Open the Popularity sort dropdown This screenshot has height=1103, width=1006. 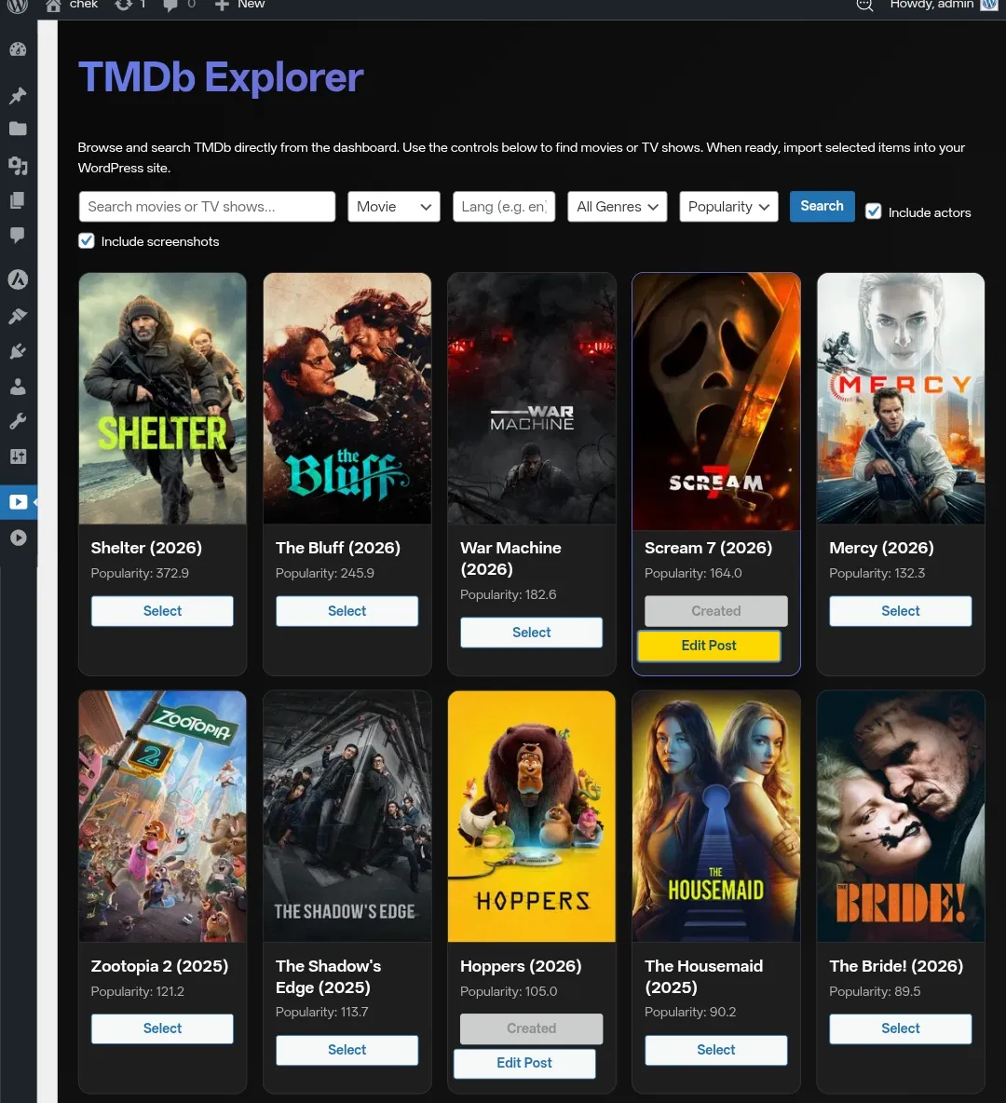click(728, 206)
